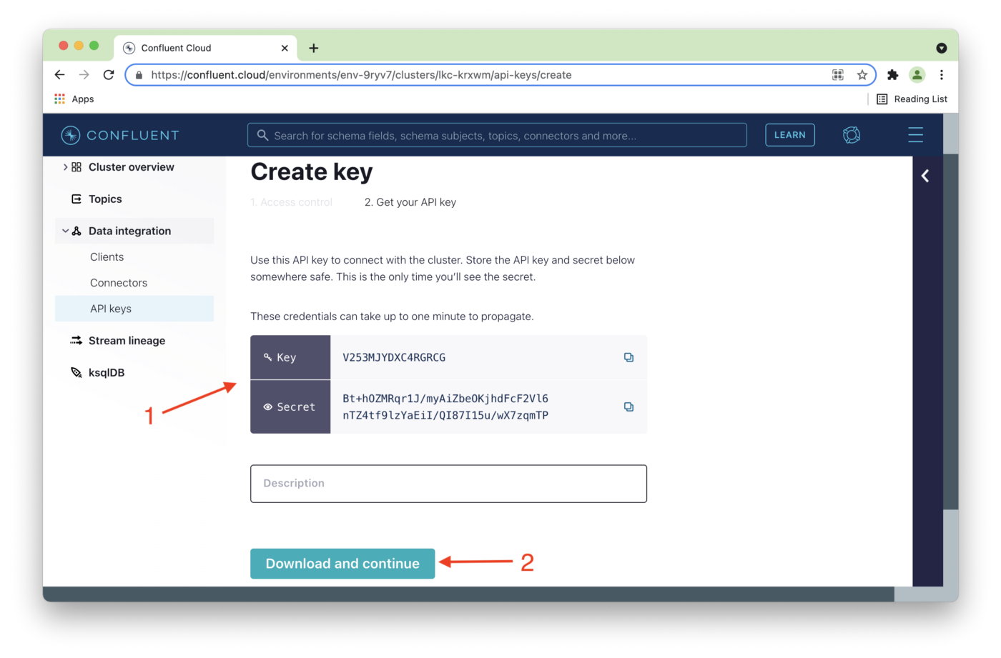This screenshot has height=658, width=1001.
Task: Select API keys in the sidebar
Action: (x=134, y=309)
